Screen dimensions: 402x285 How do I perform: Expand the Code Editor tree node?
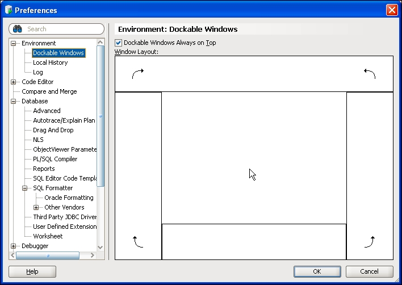click(13, 82)
